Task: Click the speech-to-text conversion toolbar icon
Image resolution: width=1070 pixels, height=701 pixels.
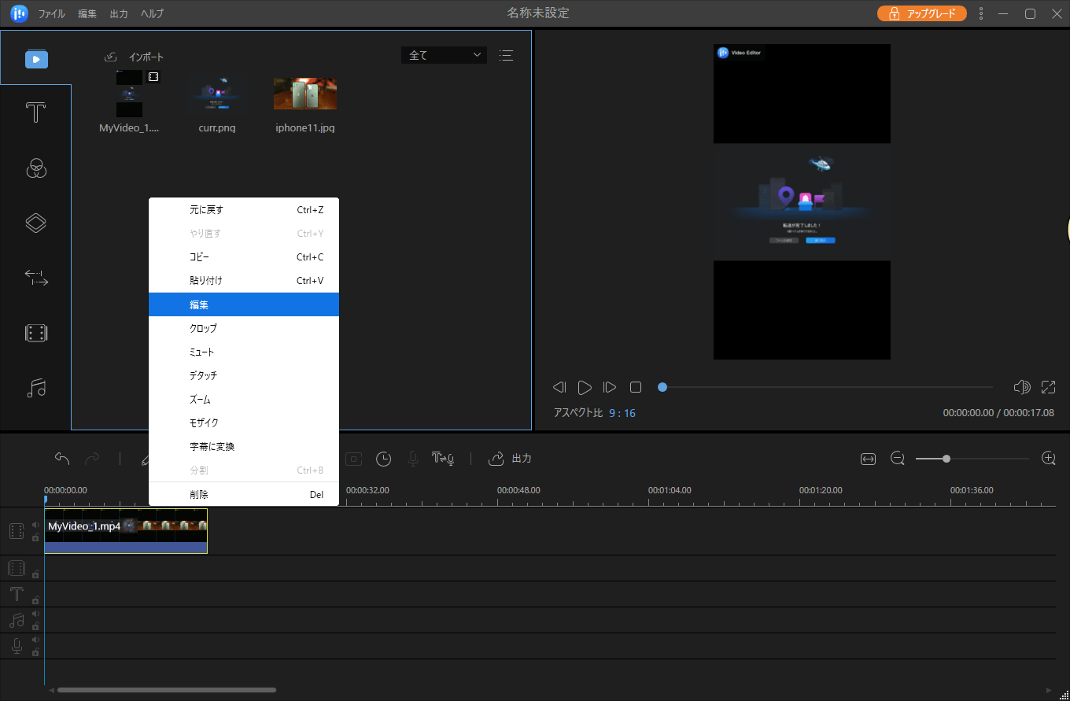Action: [443, 459]
